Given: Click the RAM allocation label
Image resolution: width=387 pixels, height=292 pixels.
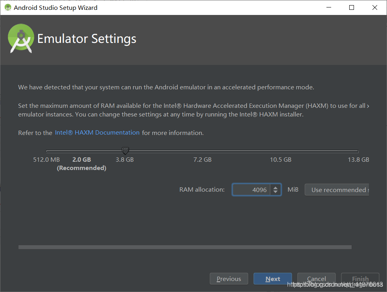Looking at the screenshot, I should coord(202,189).
